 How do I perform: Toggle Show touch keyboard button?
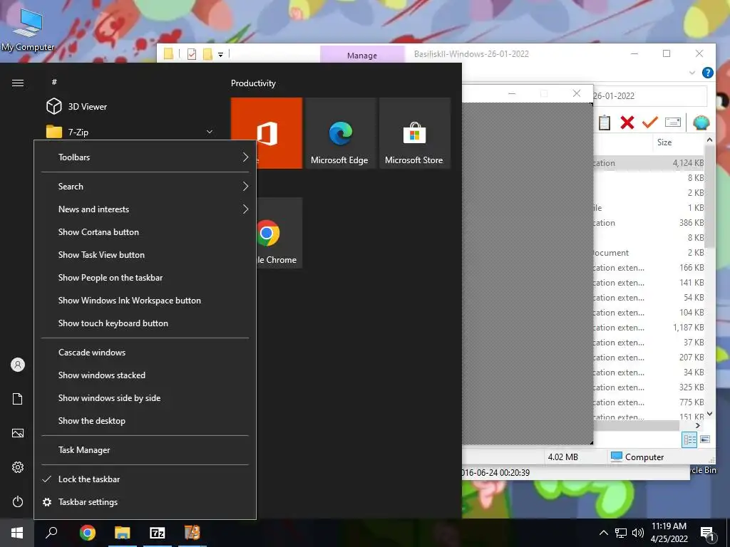coord(145,323)
